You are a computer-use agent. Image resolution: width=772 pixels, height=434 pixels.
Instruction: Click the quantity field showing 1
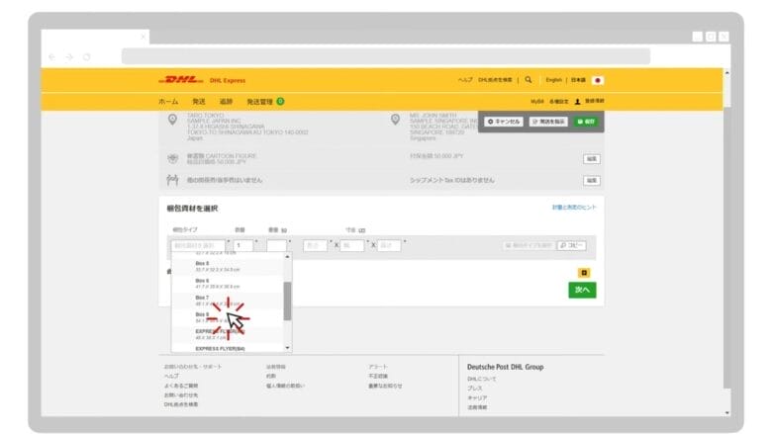(x=243, y=245)
